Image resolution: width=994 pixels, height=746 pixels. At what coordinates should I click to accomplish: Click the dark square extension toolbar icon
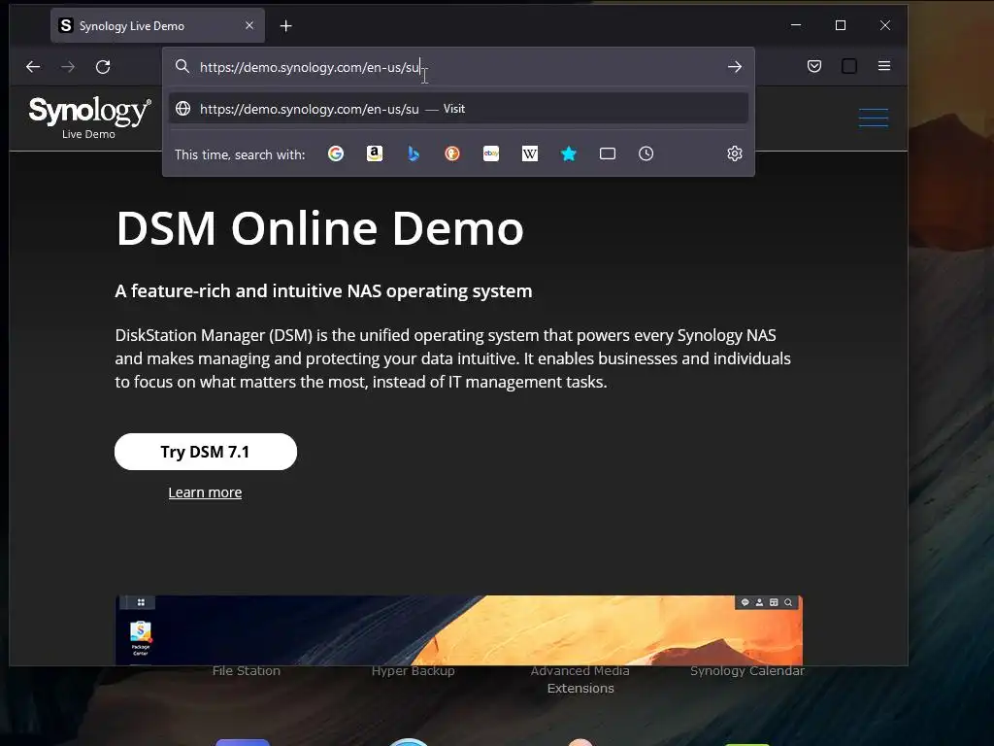[x=849, y=66]
